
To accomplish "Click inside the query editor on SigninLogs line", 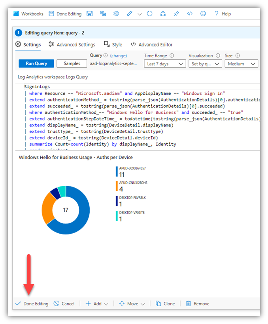I will click(x=37, y=87).
